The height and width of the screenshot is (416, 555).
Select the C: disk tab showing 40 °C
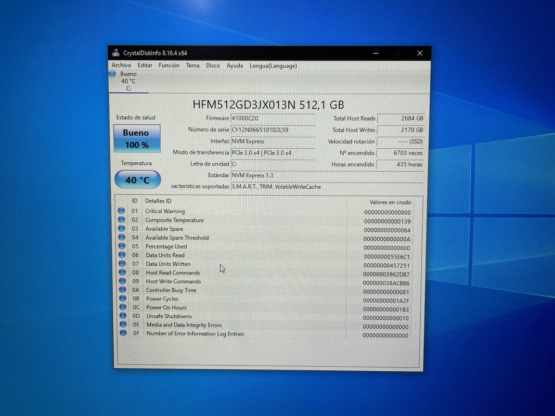point(128,81)
